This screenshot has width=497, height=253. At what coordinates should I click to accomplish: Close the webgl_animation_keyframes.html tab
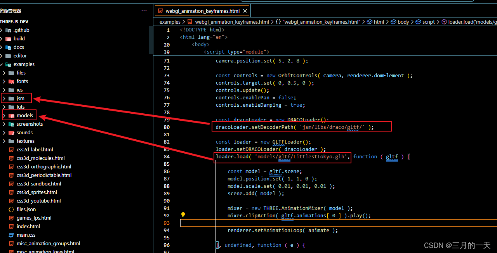pyautogui.click(x=245, y=10)
